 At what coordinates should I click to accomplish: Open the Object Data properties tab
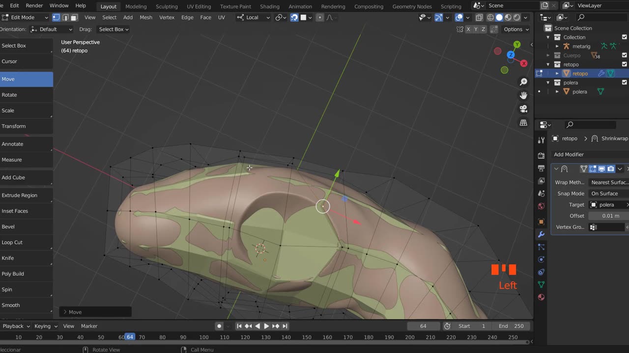pos(541,284)
